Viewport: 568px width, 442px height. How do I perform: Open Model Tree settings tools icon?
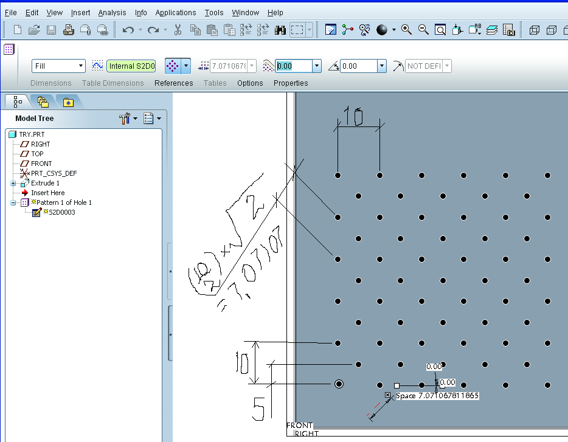125,119
